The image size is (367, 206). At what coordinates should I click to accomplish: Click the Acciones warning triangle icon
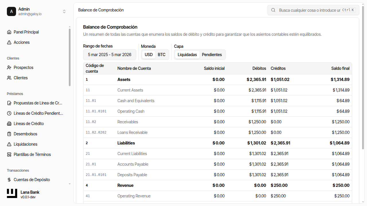coord(9,42)
